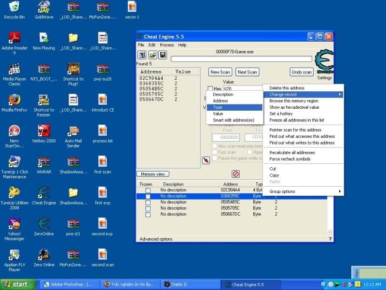Select Show as hexadecimal value

[x=303, y=107]
